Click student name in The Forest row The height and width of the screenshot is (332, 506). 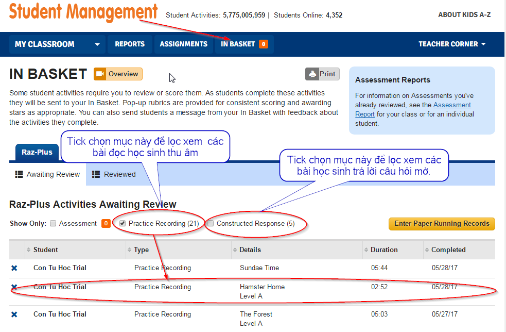tap(60, 314)
